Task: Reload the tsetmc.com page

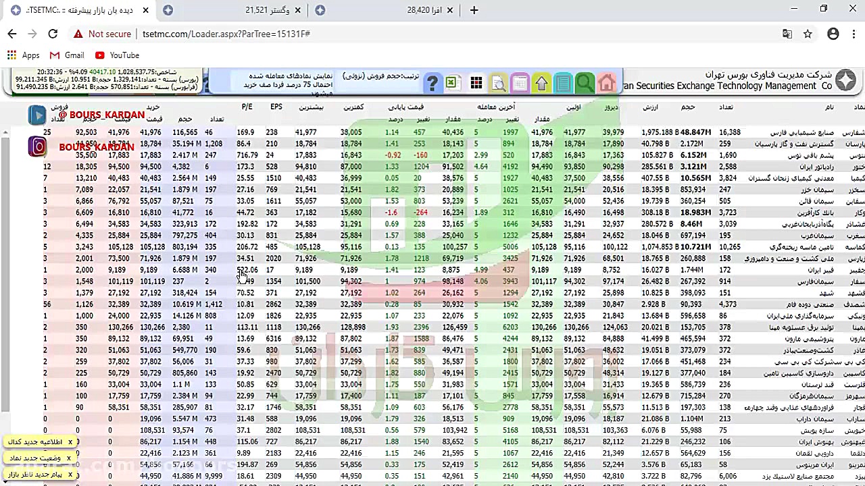Action: coord(53,34)
